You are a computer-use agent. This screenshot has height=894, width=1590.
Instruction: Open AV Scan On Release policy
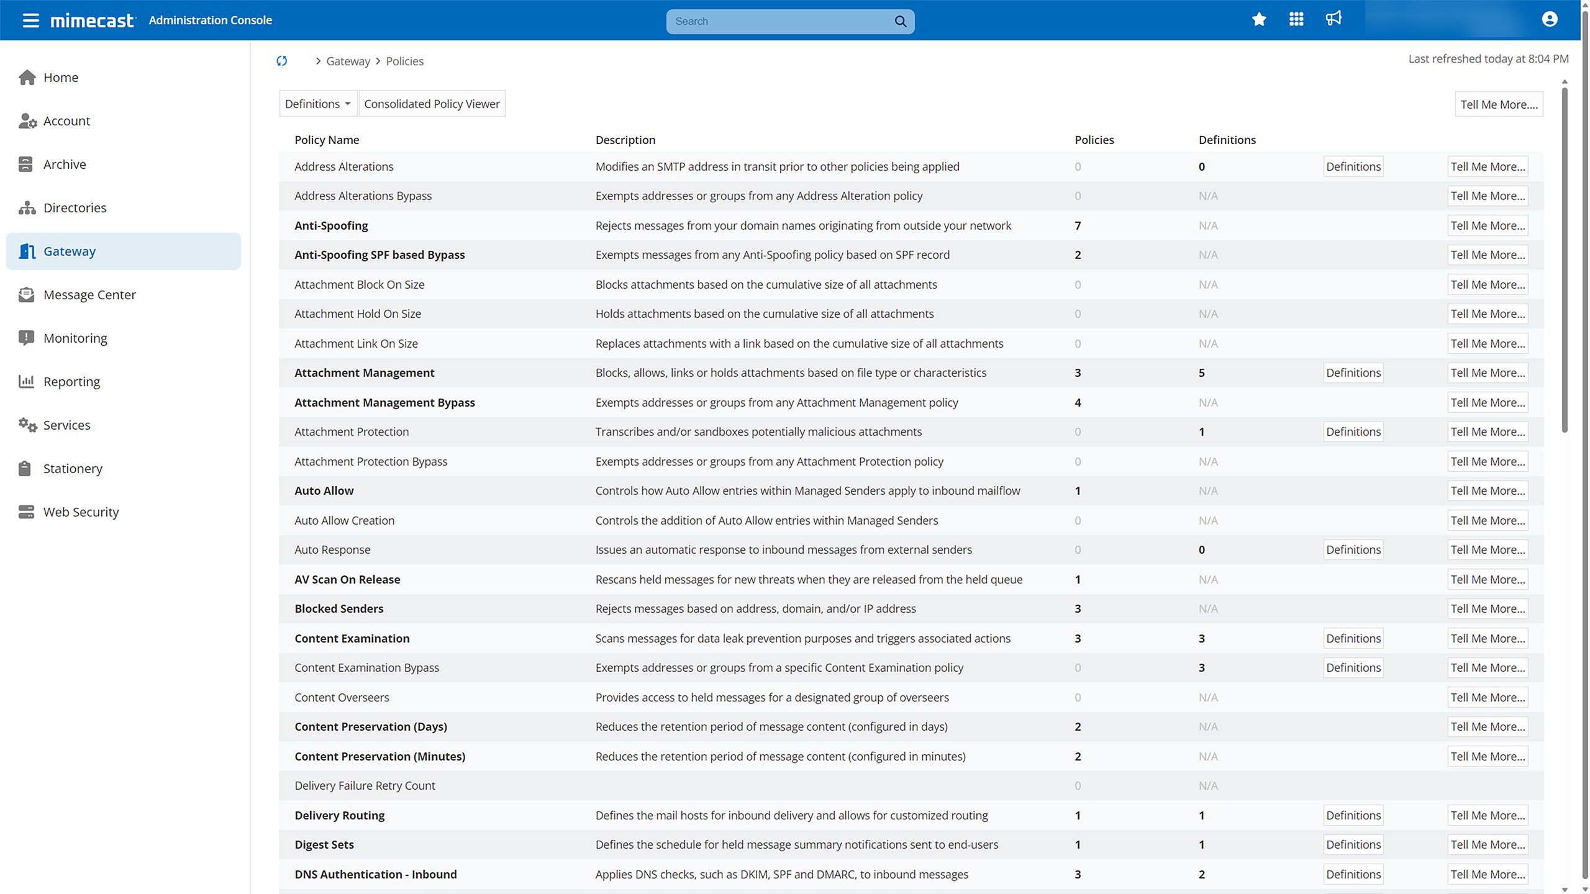pyautogui.click(x=347, y=579)
